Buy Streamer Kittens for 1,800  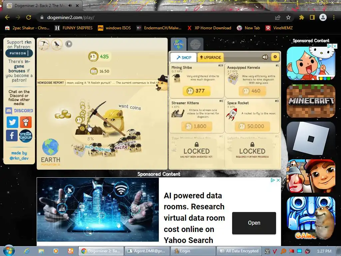point(196,126)
